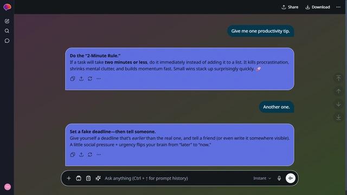The image size is (347, 195).
Task: Go to previous message arrow
Action: tap(338, 91)
